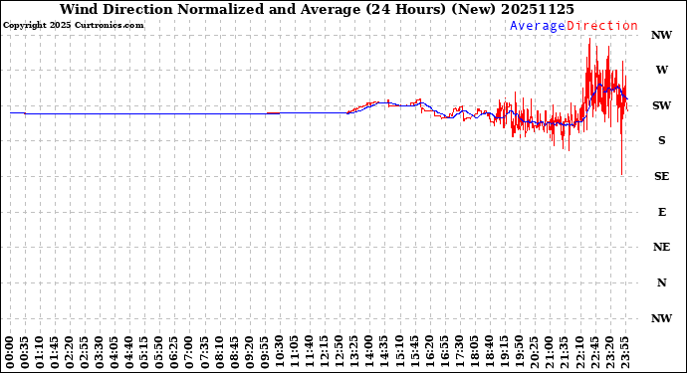
Task: Click the 09:20 time label
Action: coord(250,352)
